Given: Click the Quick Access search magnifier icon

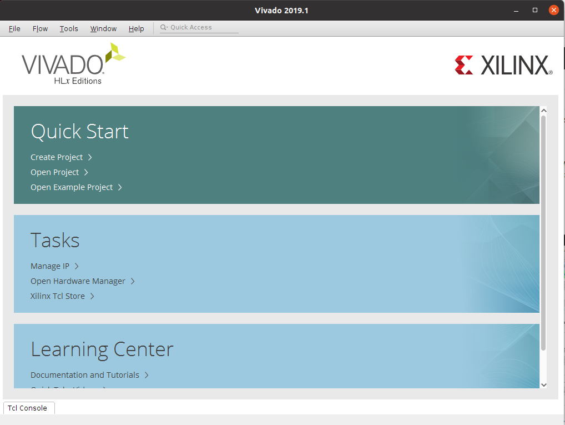Looking at the screenshot, I should pos(164,28).
